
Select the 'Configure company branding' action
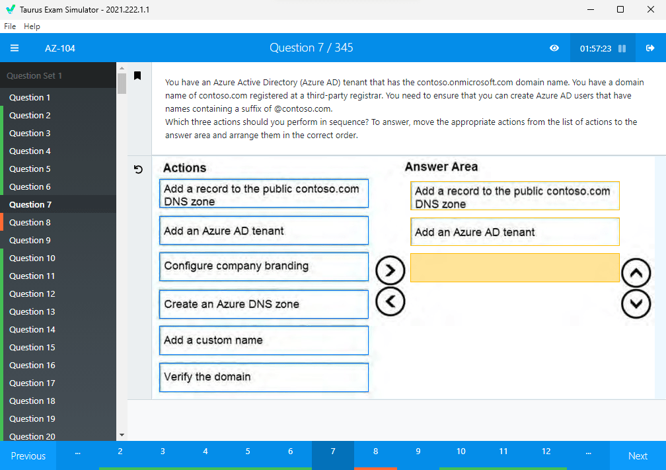264,267
